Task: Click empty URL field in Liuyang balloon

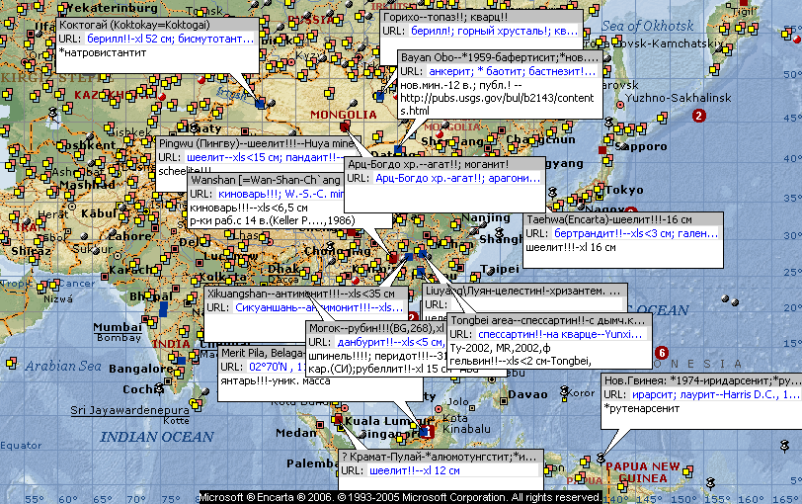Action: (x=537, y=304)
